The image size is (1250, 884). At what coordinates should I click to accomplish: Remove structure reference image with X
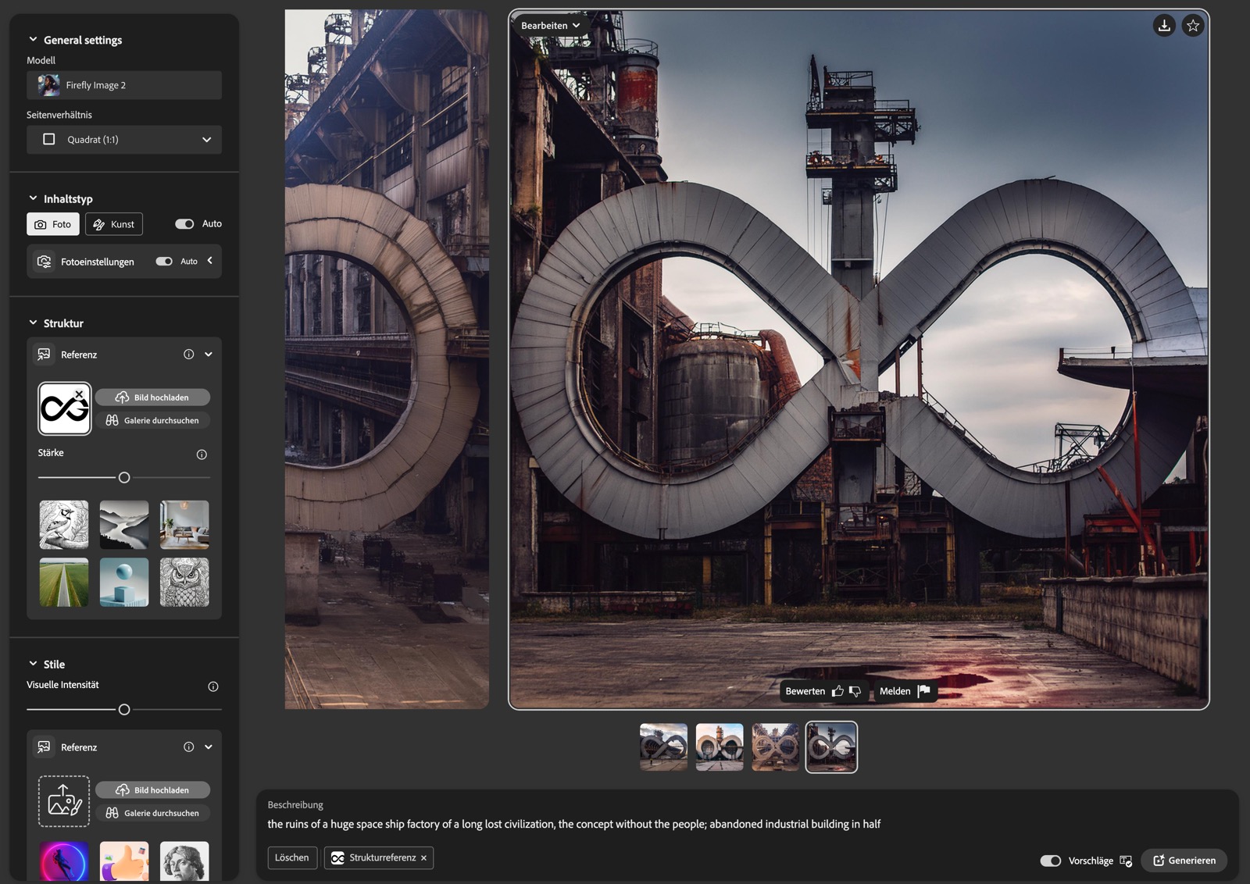pyautogui.click(x=79, y=394)
